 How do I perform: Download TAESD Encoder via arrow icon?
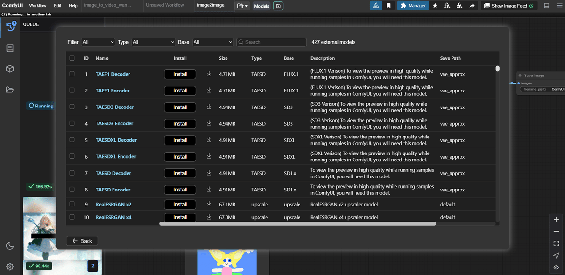point(209,189)
